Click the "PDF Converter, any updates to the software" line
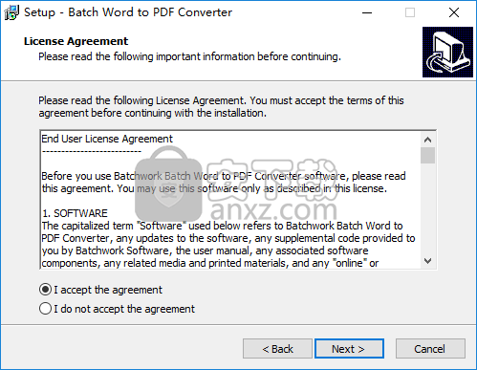 (x=228, y=238)
